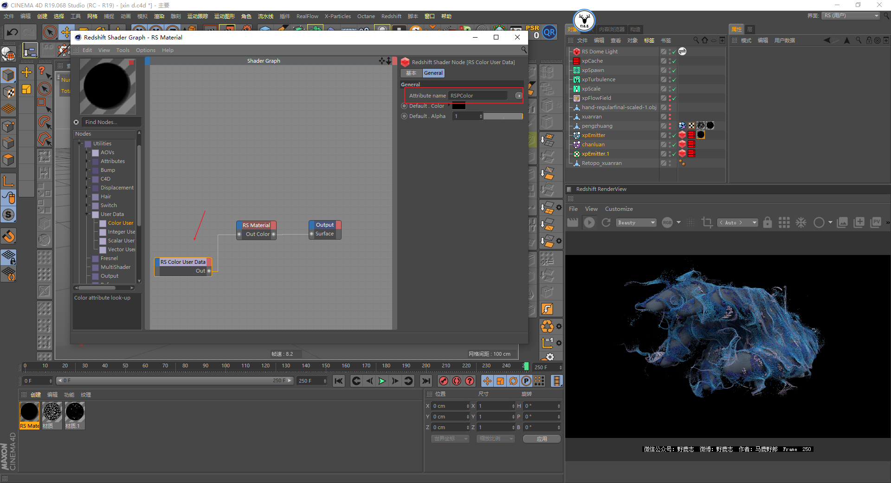Open the X-Particles menu
The height and width of the screenshot is (483, 891).
337,16
